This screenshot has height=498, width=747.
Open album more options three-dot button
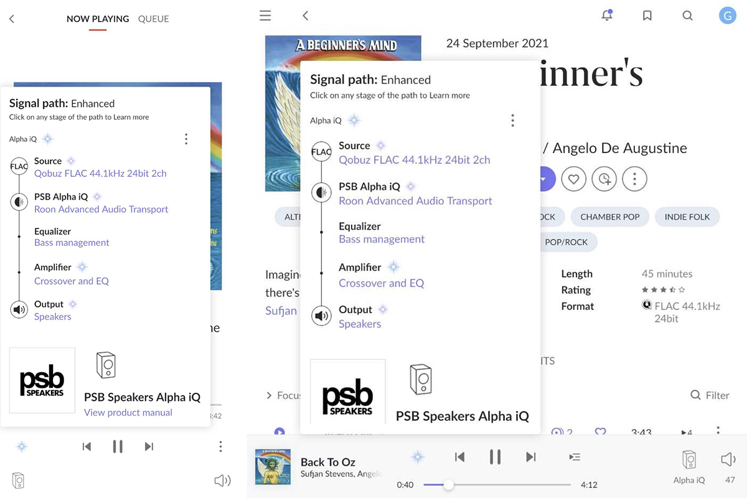tap(634, 179)
